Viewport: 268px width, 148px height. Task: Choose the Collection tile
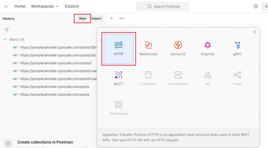click(x=148, y=79)
